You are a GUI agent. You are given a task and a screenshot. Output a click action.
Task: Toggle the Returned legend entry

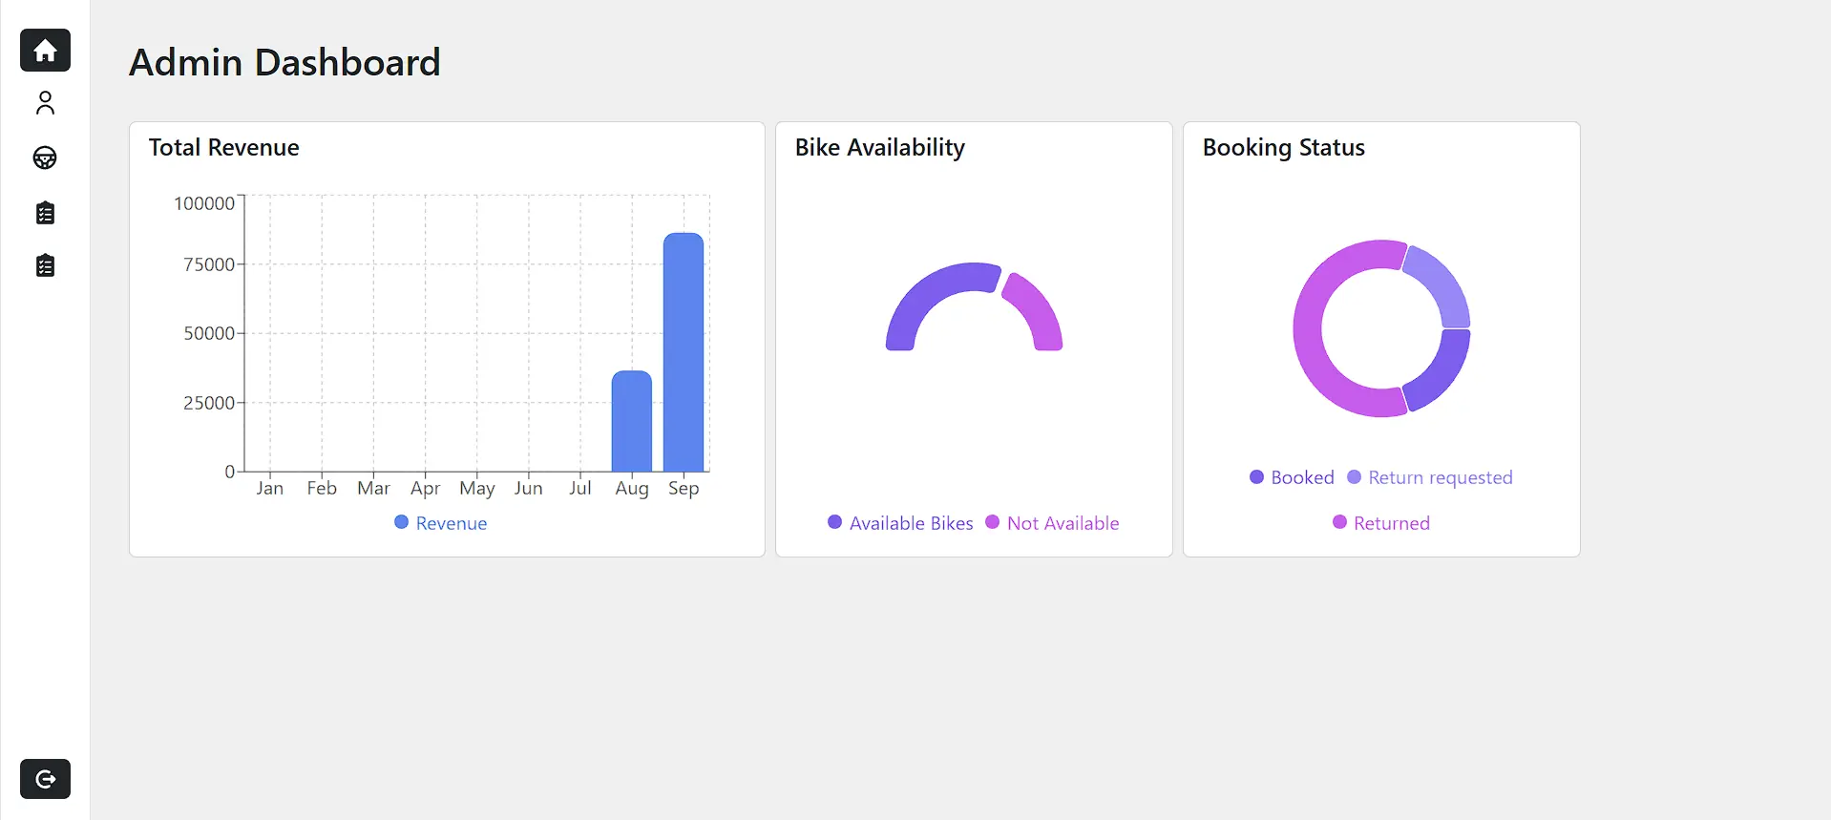click(x=1381, y=523)
